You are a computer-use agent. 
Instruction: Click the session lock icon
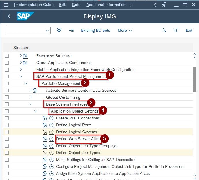[x=164, y=5]
